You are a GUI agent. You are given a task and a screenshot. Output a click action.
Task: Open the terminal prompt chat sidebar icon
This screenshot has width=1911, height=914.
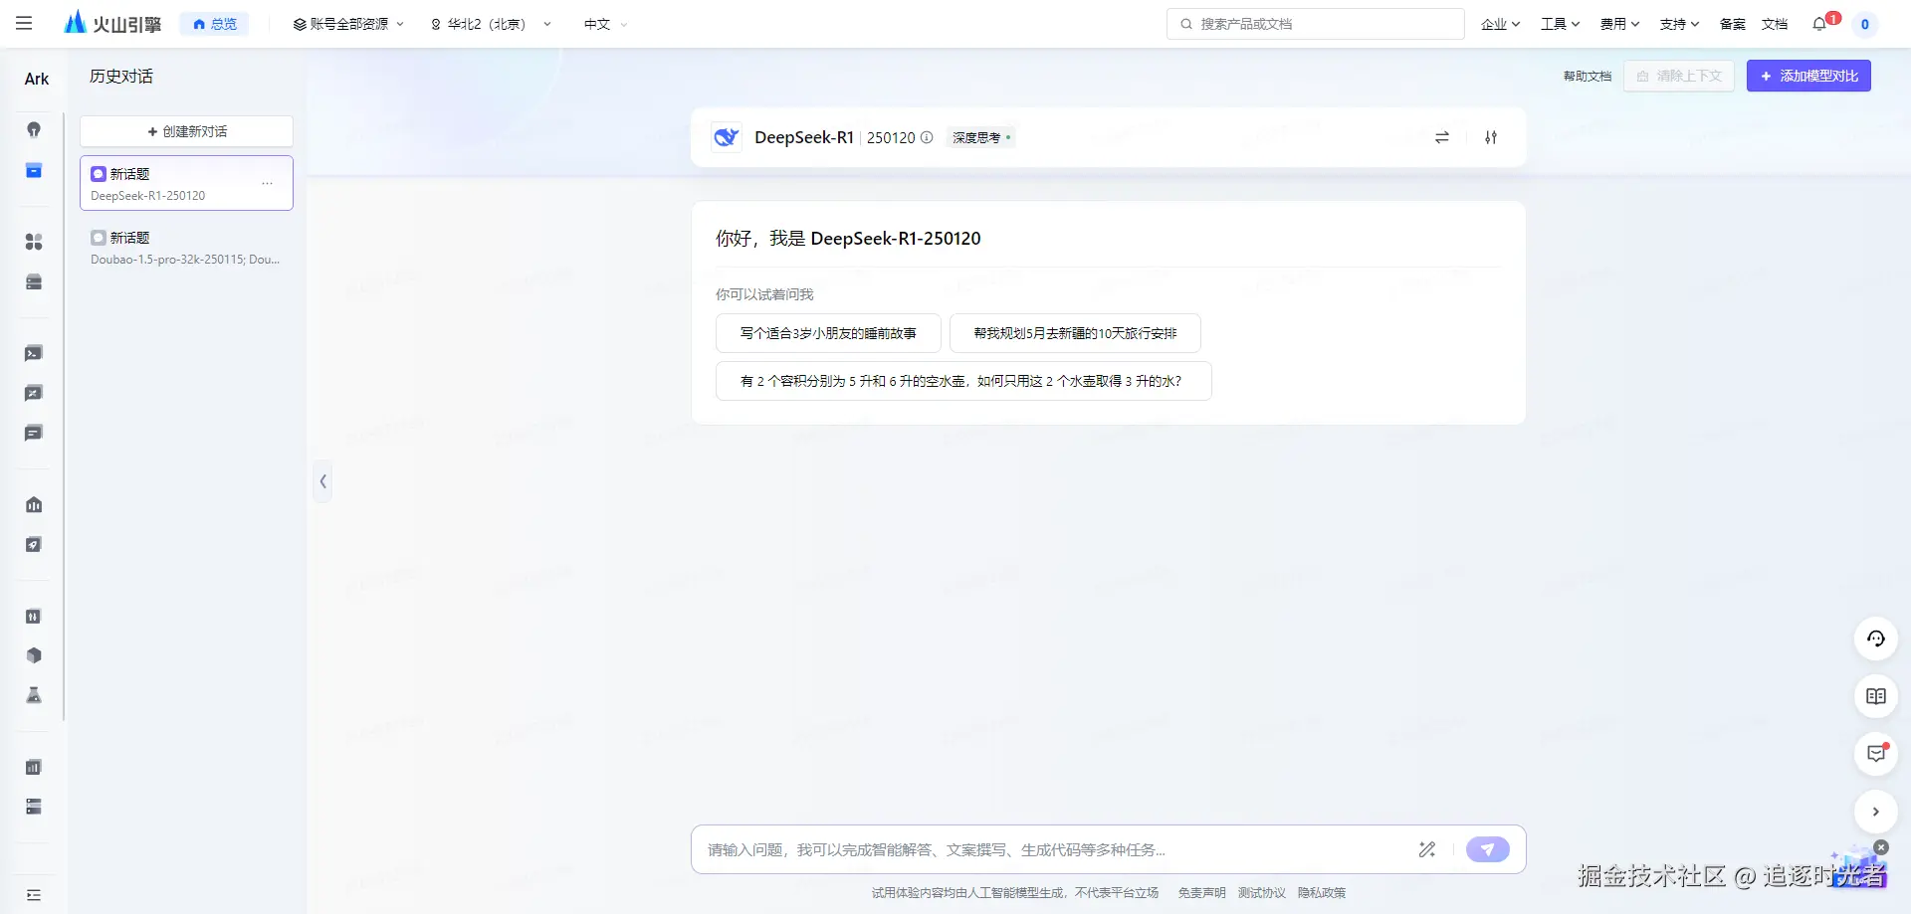pyautogui.click(x=34, y=353)
